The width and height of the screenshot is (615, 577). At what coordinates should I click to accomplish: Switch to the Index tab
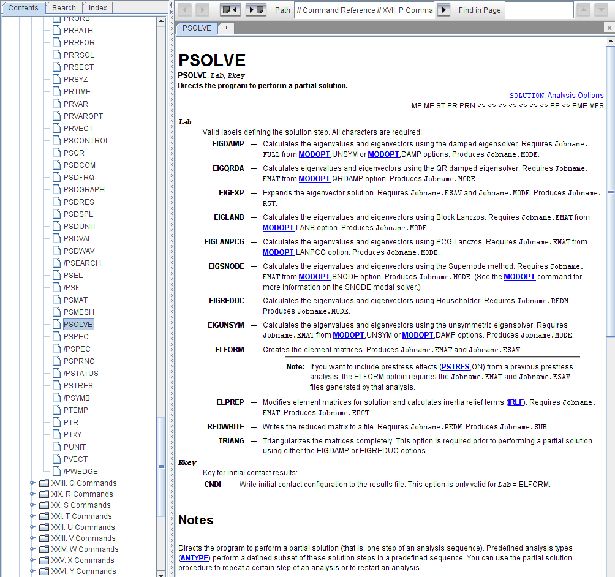click(x=97, y=8)
